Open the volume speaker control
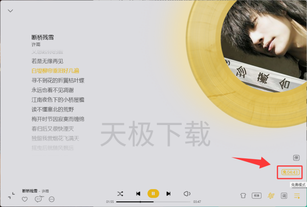This screenshot has width=307, height=207. pyautogui.click(x=187, y=194)
